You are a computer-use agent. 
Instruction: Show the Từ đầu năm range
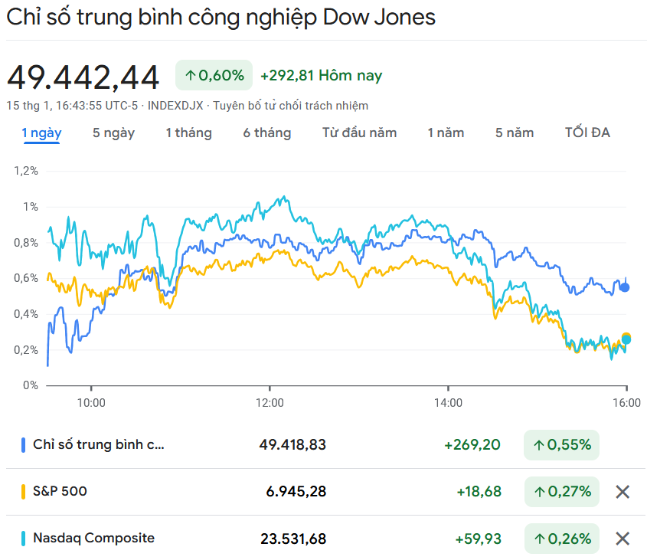359,133
